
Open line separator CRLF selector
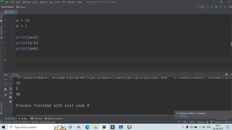tap(185, 122)
